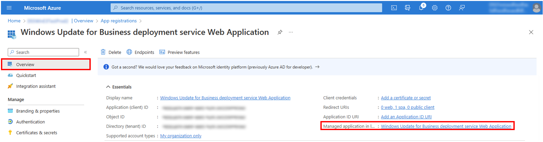Collapse the left navigation menu
Image resolution: width=543 pixels, height=142 pixels.
pyautogui.click(x=86, y=52)
